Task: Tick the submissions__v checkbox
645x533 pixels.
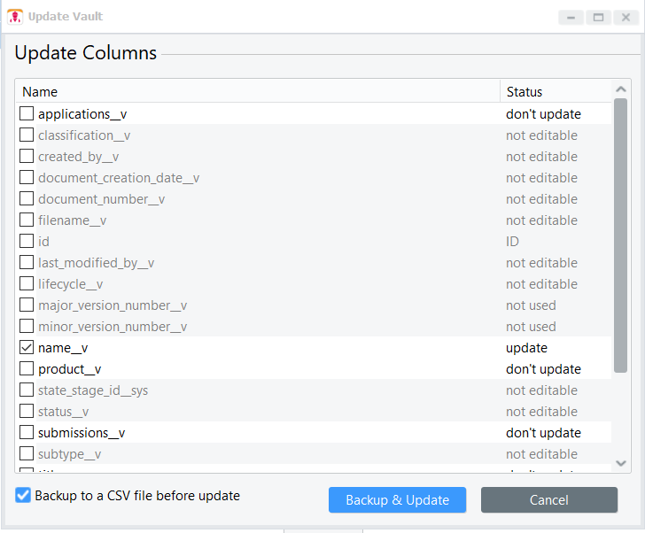Action: click(27, 433)
